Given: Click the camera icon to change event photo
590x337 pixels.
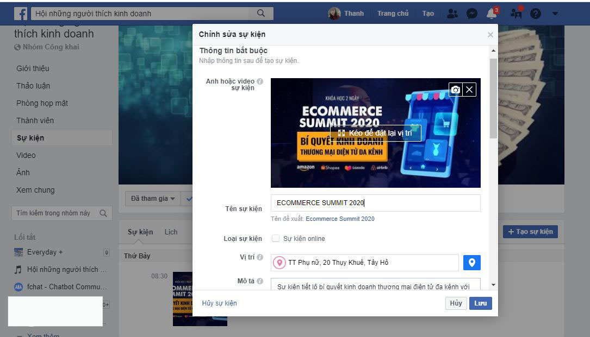Looking at the screenshot, I should (x=455, y=90).
